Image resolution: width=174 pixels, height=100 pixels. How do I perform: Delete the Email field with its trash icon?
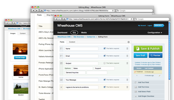127,56
